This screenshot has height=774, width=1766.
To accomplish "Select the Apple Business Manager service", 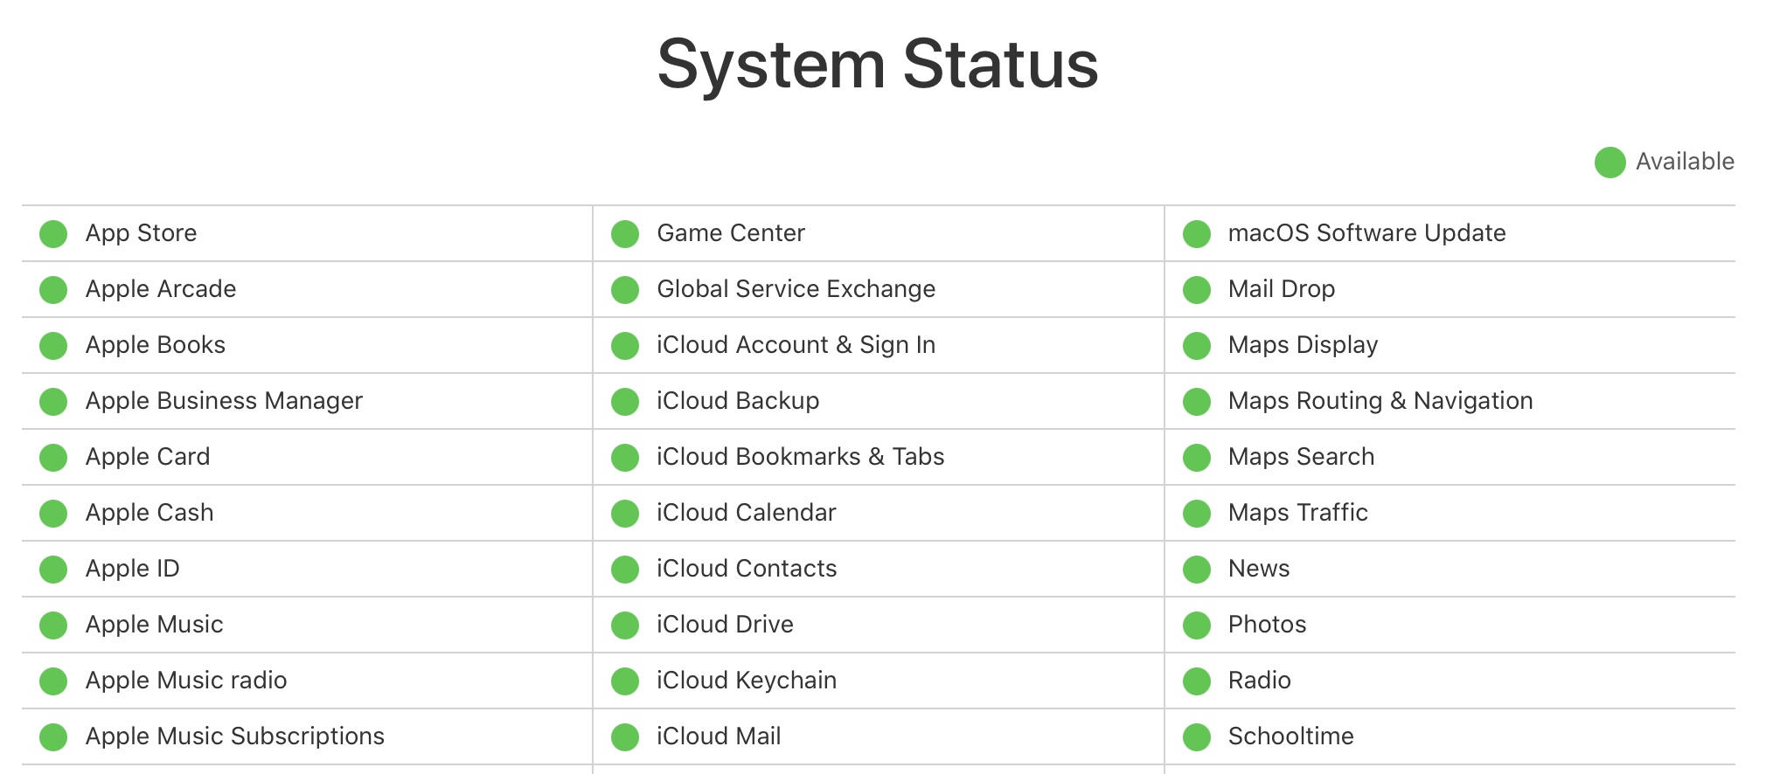I will (224, 401).
